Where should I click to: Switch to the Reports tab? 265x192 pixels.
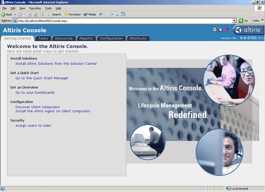[86, 38]
